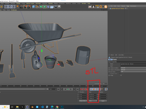This screenshot has width=146, height=109.
Task: Jump to previous key
Action: 62,89
